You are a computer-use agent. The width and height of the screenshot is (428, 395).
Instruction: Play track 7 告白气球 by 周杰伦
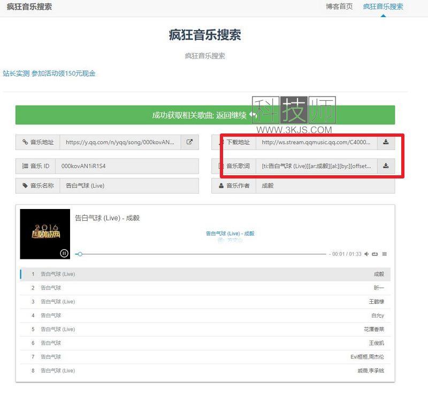[205, 357]
